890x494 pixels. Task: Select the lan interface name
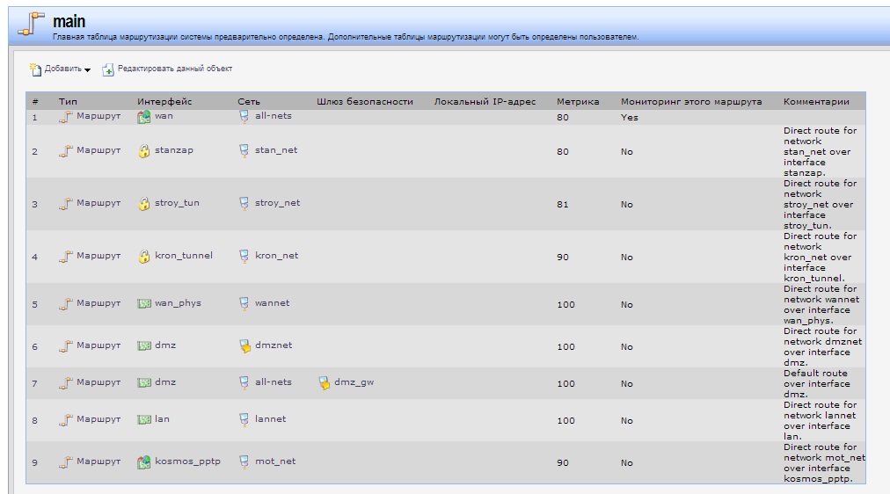click(x=163, y=419)
